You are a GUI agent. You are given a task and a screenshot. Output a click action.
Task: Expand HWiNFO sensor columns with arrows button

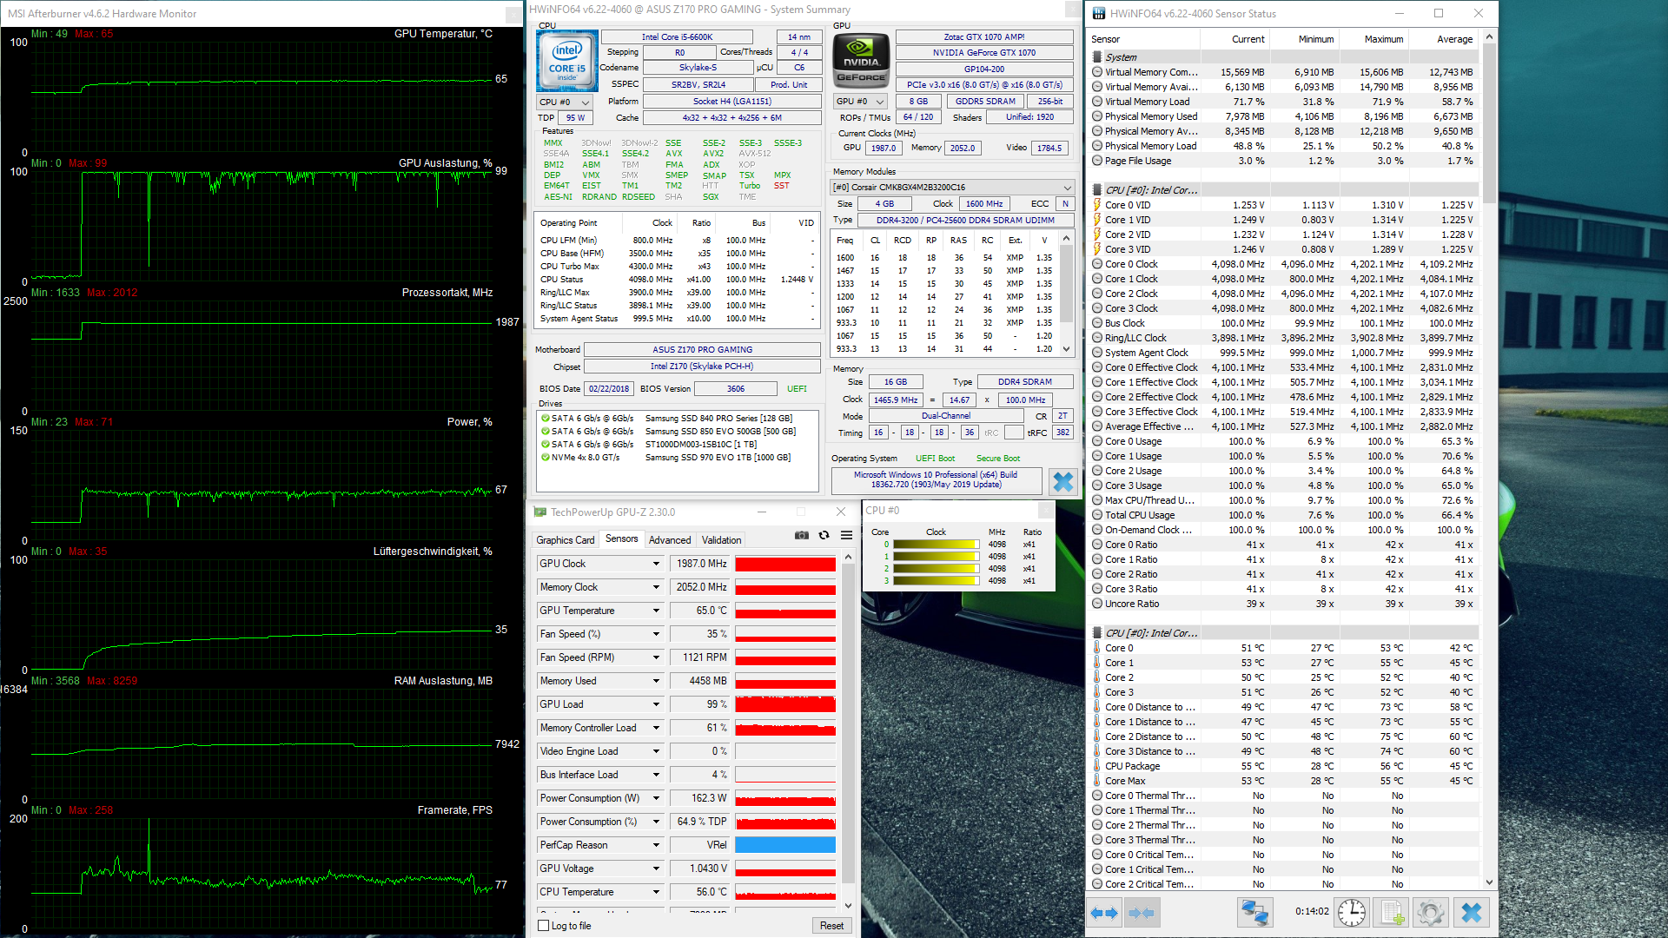(1104, 913)
